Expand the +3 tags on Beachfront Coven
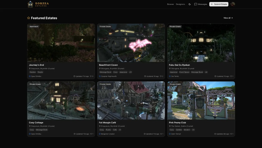Viewport: 262px width, 148px height. (130, 72)
